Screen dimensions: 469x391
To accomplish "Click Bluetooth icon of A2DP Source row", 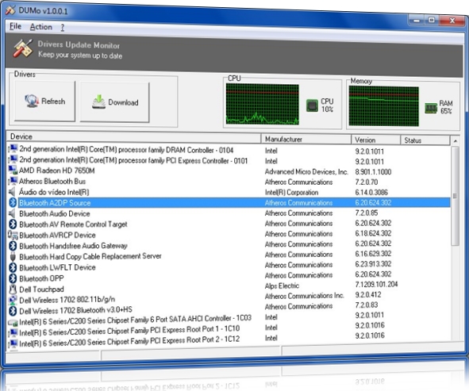I will click(x=13, y=202).
